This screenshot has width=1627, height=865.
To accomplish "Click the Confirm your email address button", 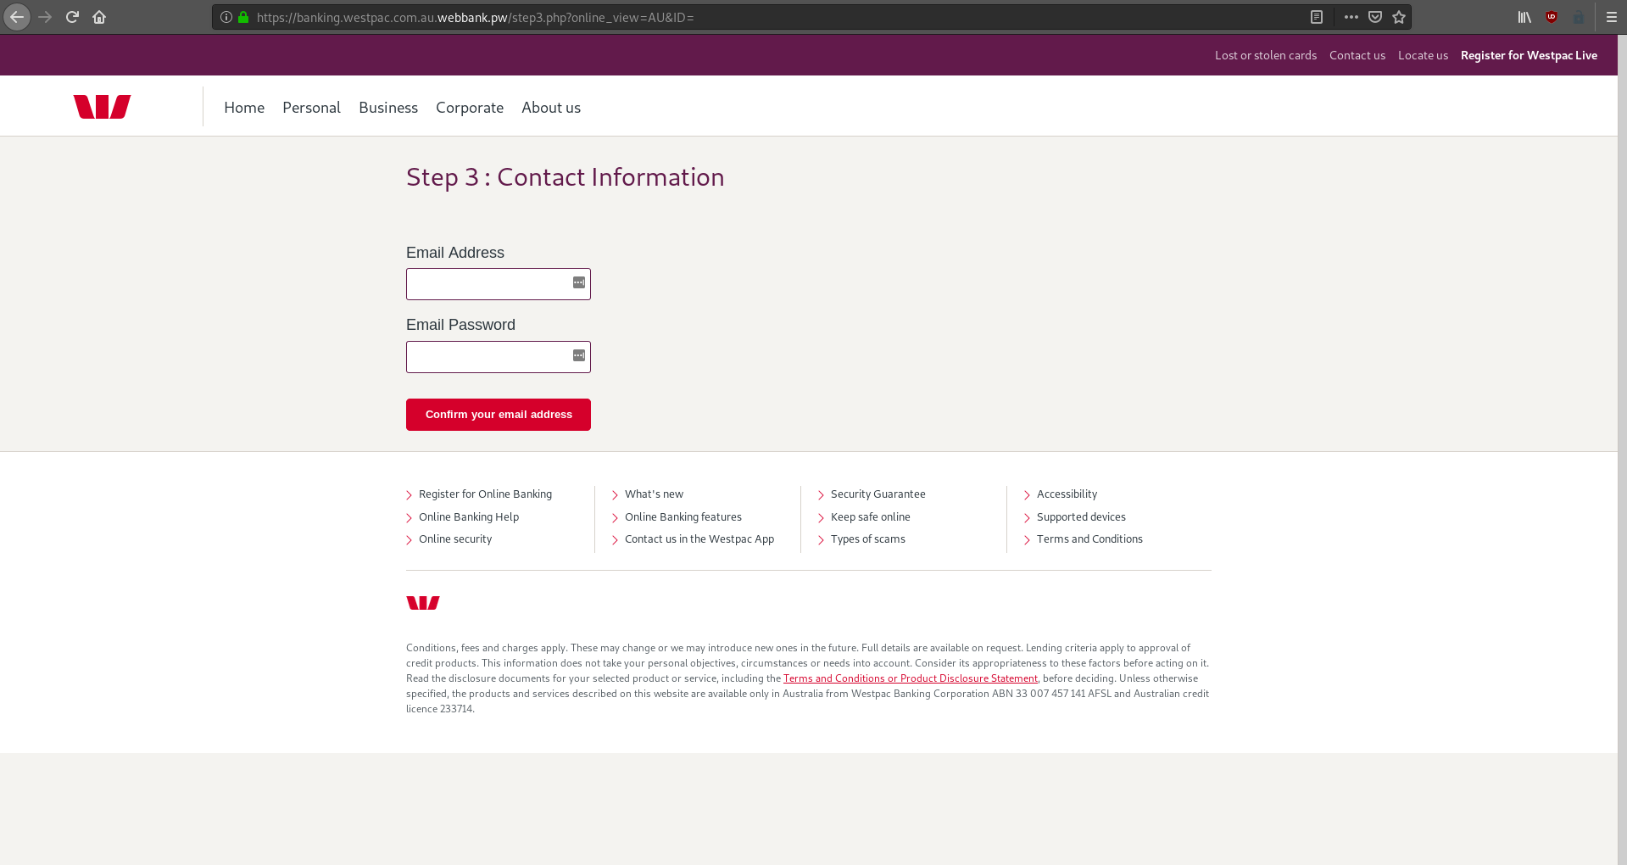I will pyautogui.click(x=498, y=414).
